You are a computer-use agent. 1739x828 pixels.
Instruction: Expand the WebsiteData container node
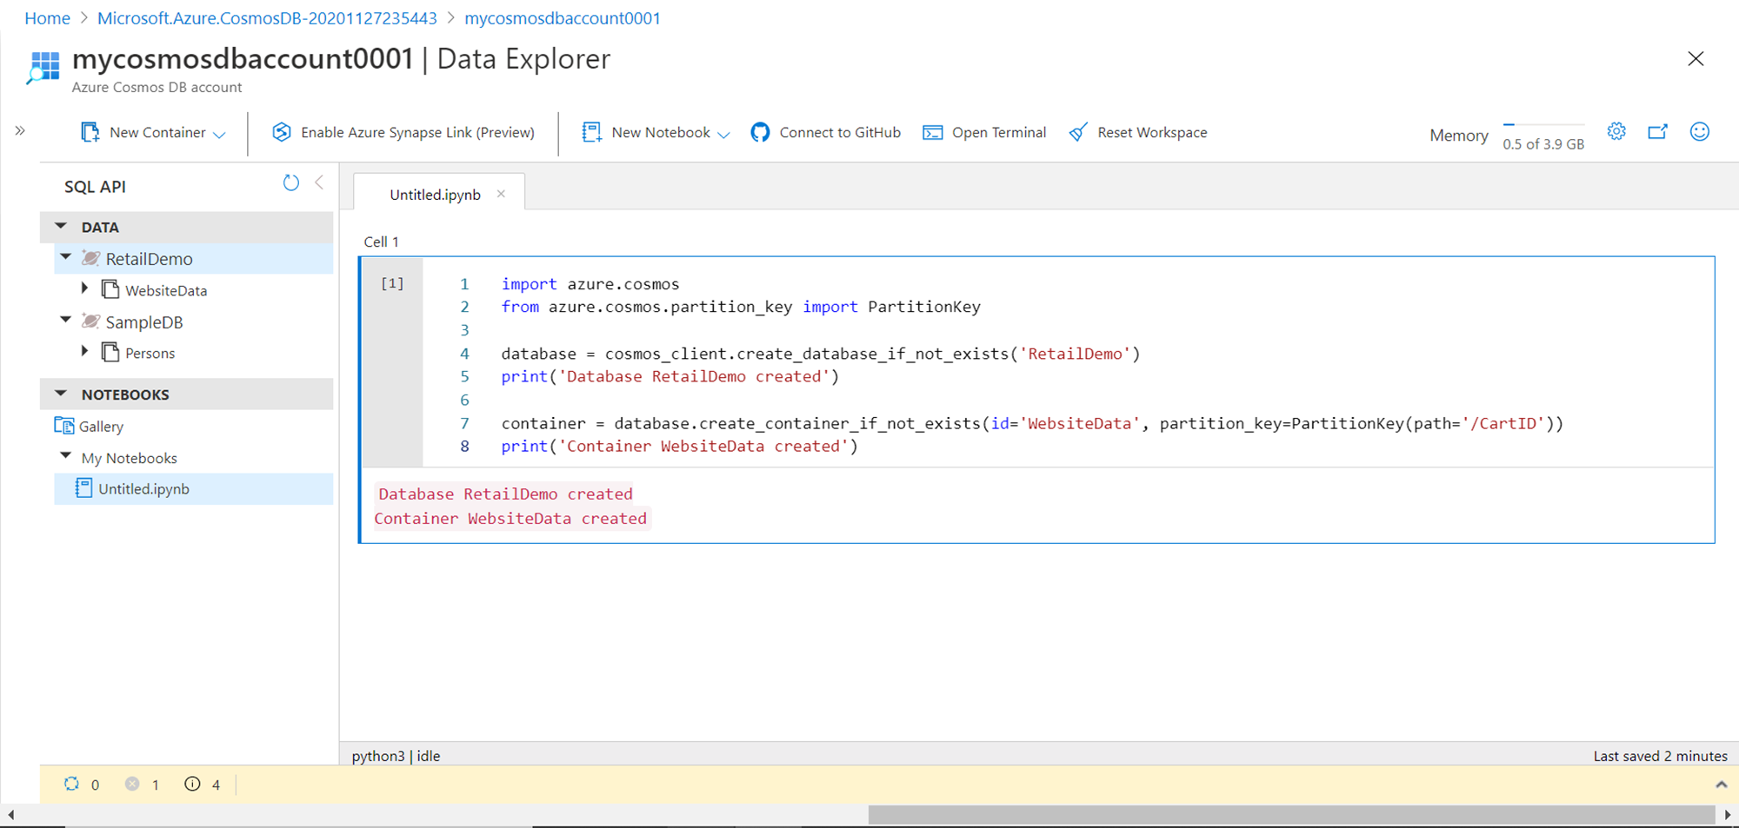coord(84,288)
